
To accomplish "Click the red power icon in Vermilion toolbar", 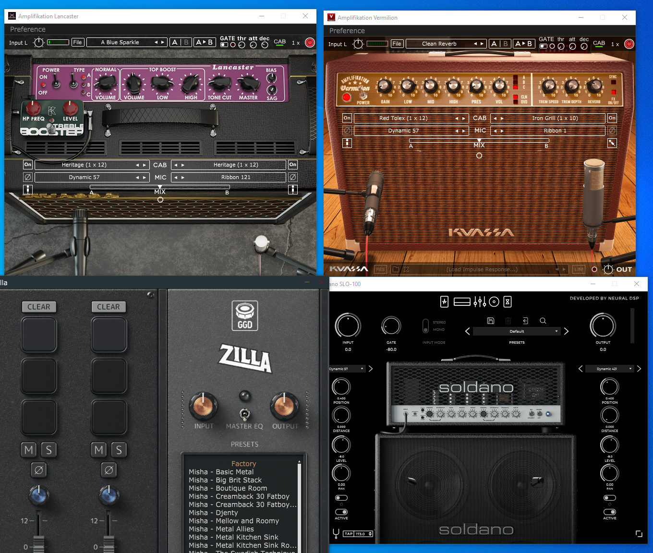I will point(629,44).
